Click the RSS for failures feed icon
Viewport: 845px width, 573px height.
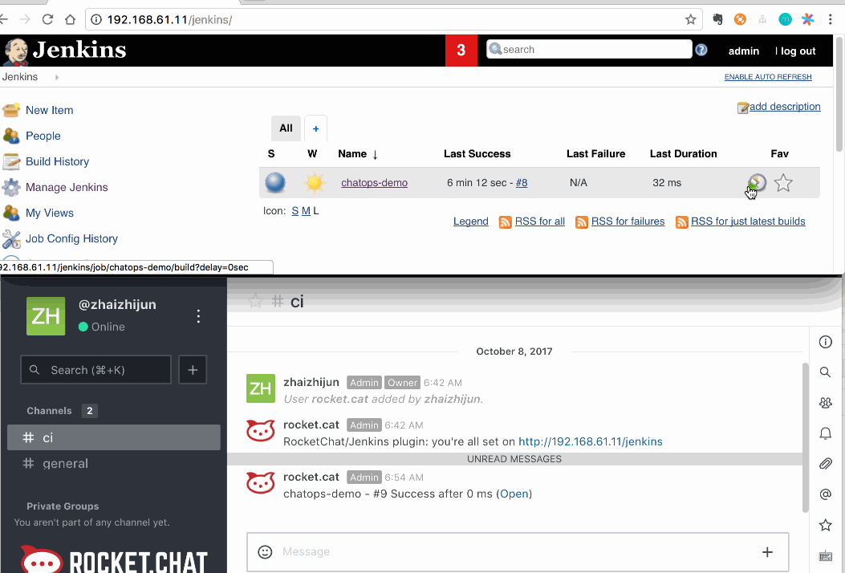pos(581,221)
